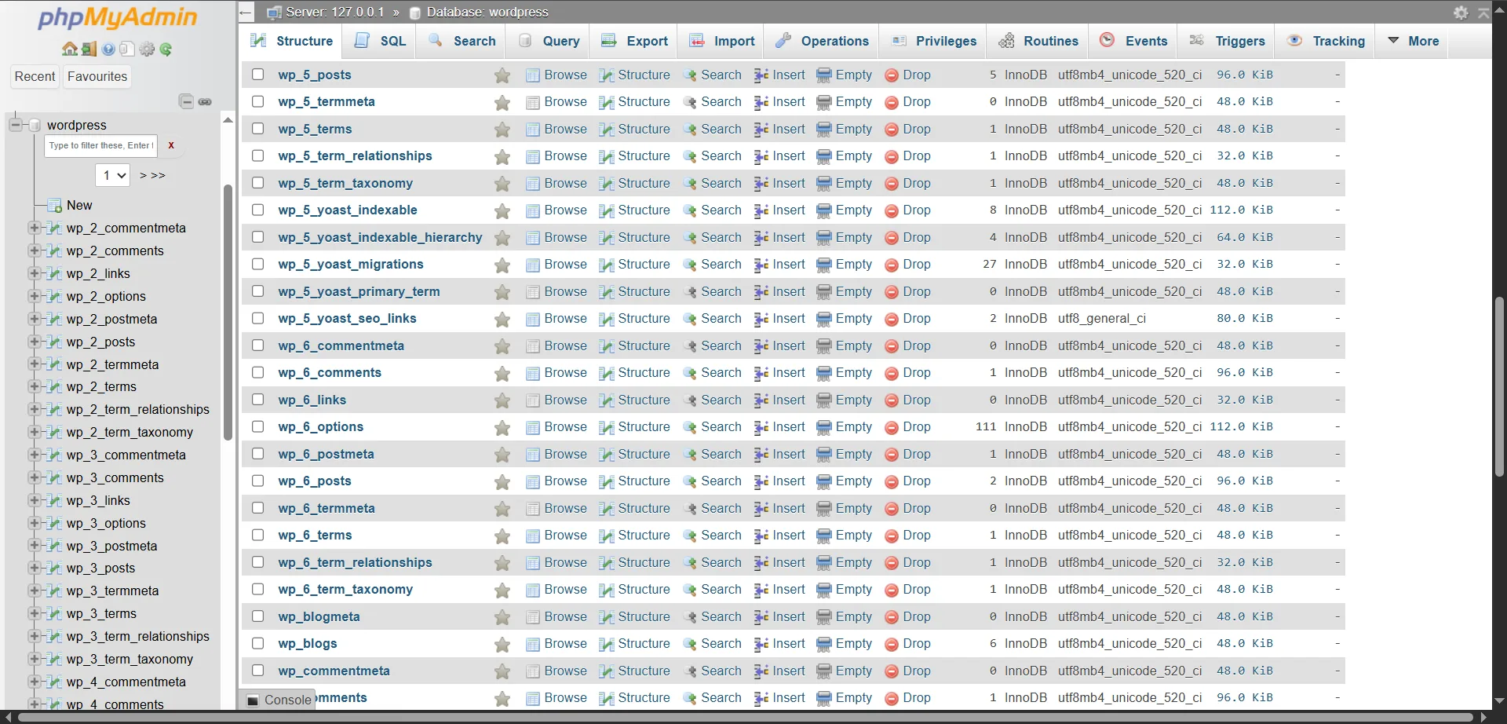
Task: Open the Import tab
Action: point(722,41)
